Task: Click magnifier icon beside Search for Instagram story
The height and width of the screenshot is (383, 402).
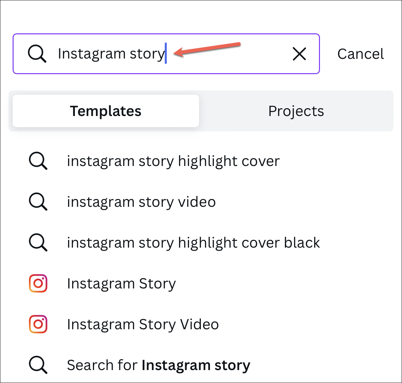Action: click(x=38, y=365)
